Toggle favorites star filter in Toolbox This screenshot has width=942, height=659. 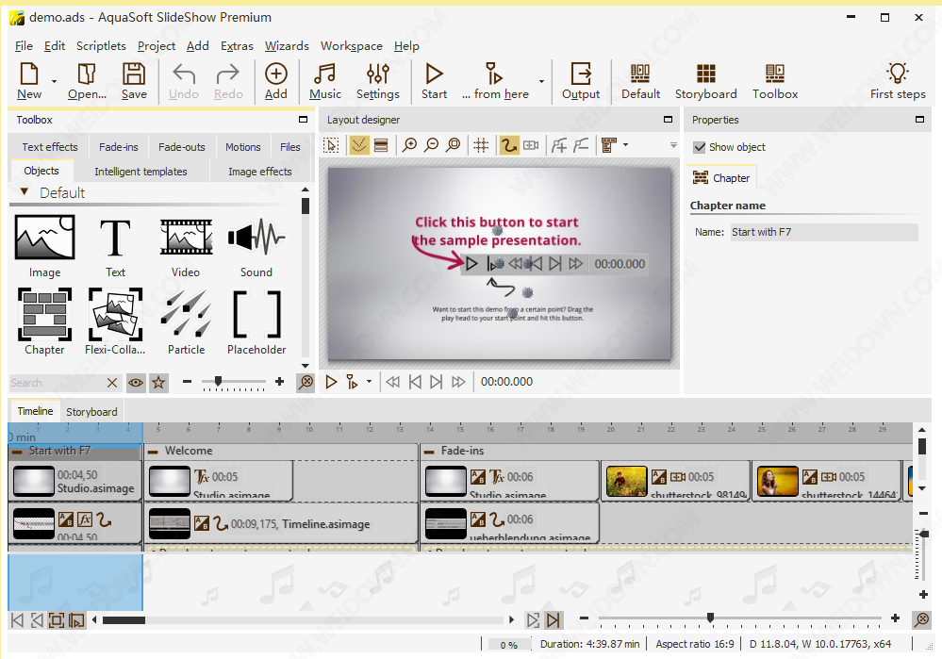158,383
